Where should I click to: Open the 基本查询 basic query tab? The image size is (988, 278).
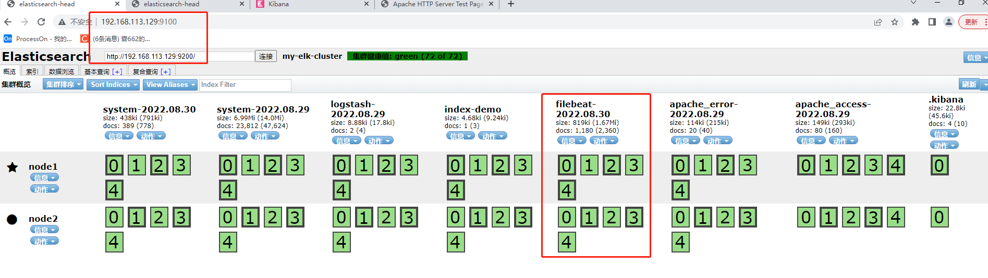tap(103, 71)
